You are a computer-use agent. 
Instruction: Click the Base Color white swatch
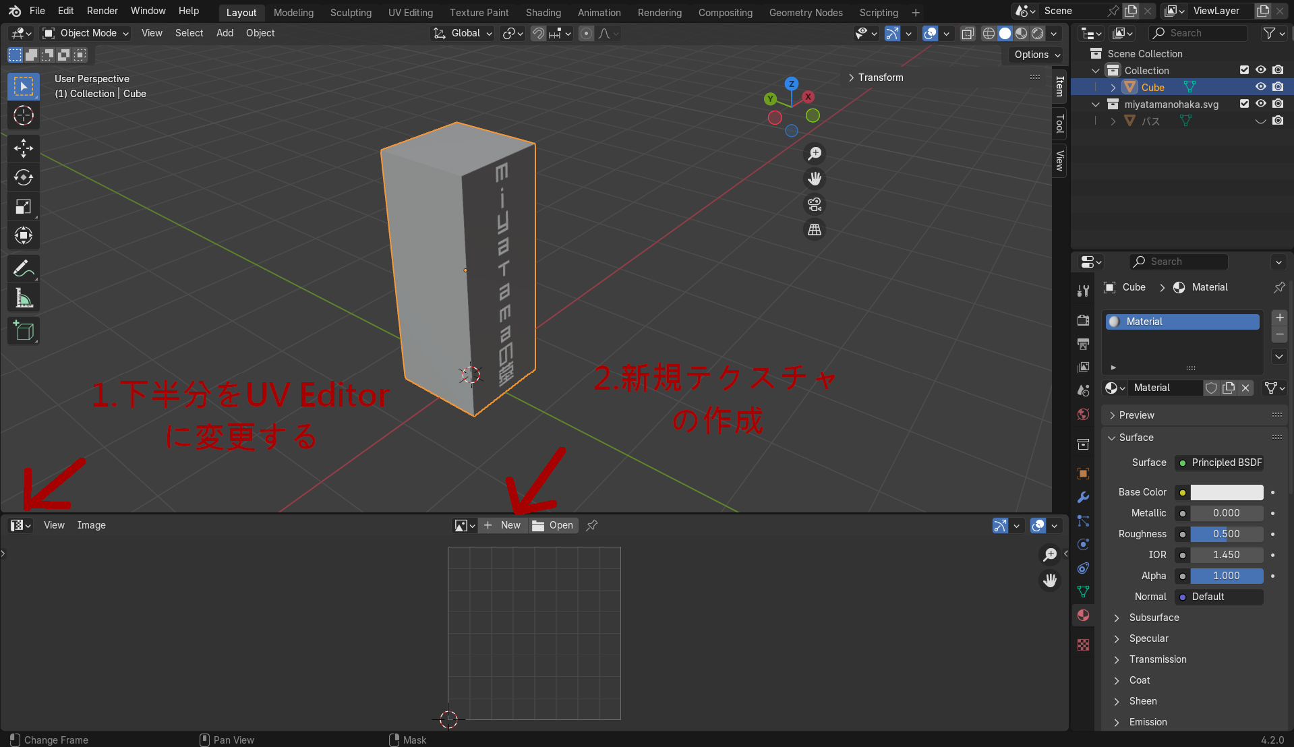(1227, 492)
